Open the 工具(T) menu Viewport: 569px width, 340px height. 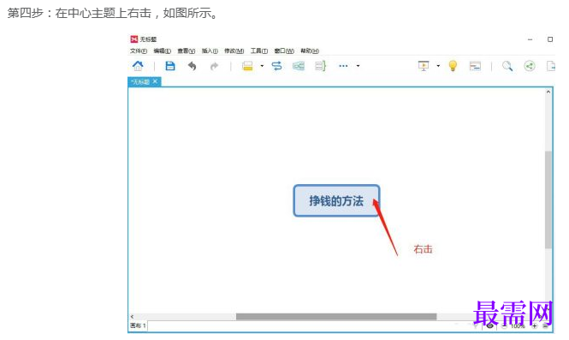[x=259, y=51]
